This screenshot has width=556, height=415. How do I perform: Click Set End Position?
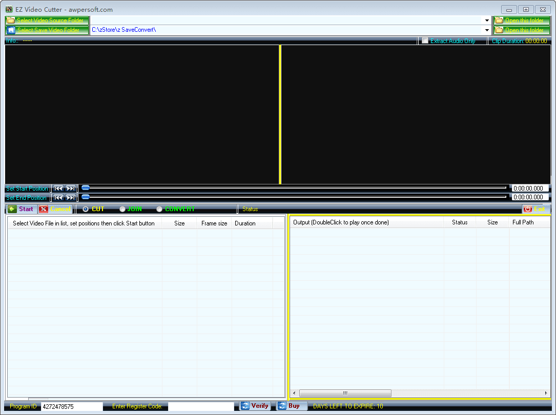click(26, 197)
